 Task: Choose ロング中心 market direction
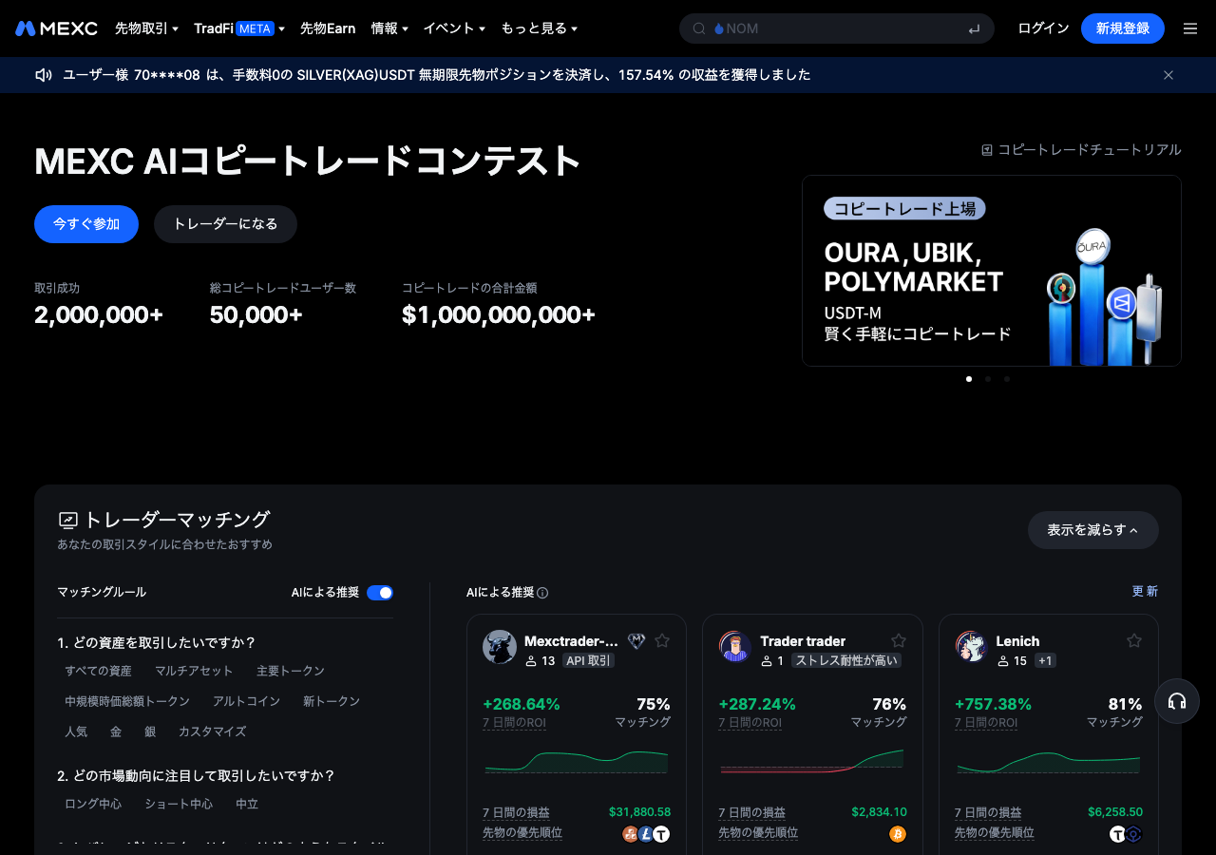point(93,804)
